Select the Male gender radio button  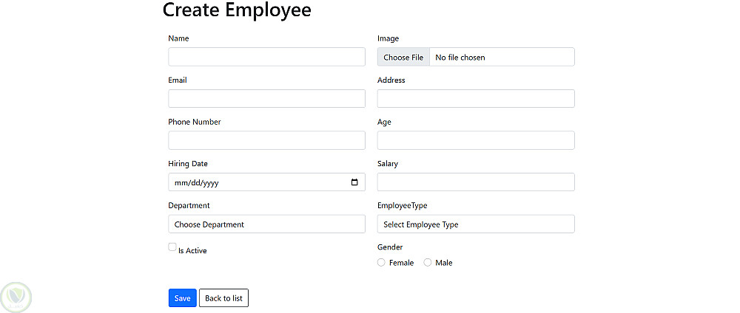tap(428, 263)
